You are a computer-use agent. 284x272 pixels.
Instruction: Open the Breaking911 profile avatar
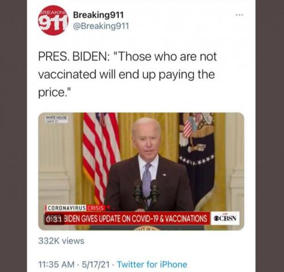(x=53, y=20)
